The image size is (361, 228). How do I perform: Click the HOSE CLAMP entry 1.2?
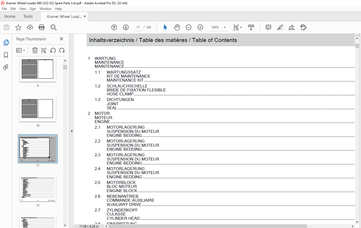[x=120, y=94]
